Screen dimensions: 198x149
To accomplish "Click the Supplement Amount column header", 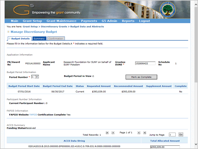I will point(159,86).
